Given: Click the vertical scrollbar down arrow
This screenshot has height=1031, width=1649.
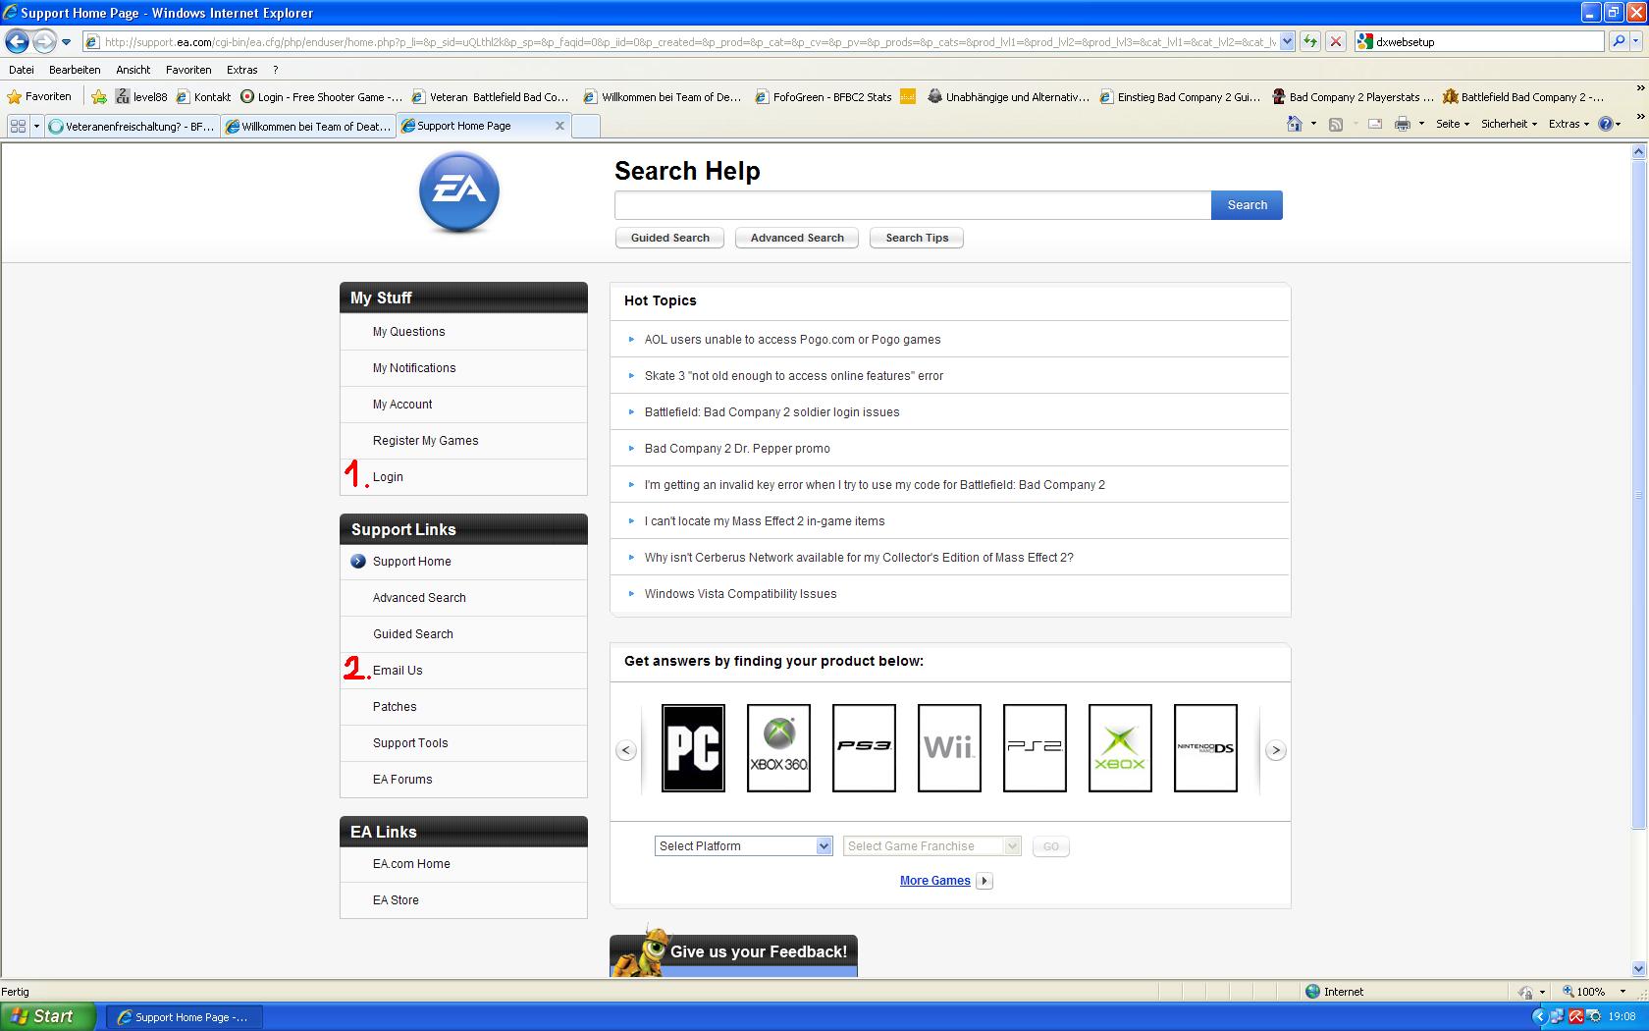Looking at the screenshot, I should pyautogui.click(x=1637, y=969).
